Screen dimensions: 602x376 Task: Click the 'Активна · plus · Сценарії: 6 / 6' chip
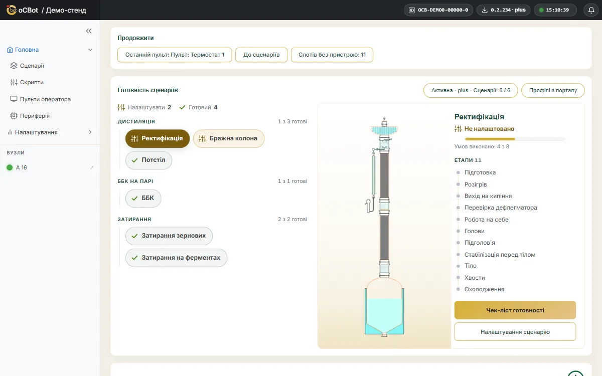(471, 91)
